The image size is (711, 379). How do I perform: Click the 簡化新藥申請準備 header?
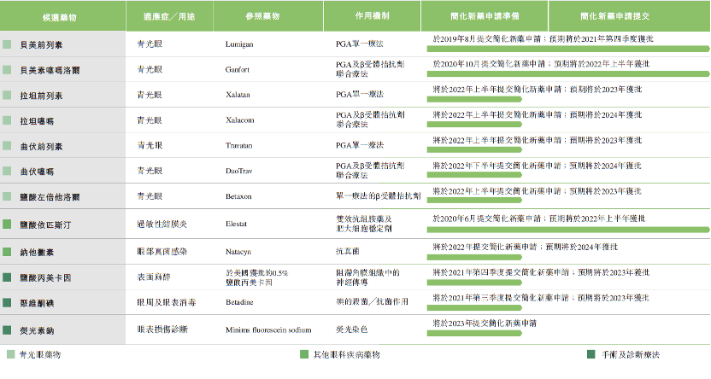pyautogui.click(x=485, y=16)
